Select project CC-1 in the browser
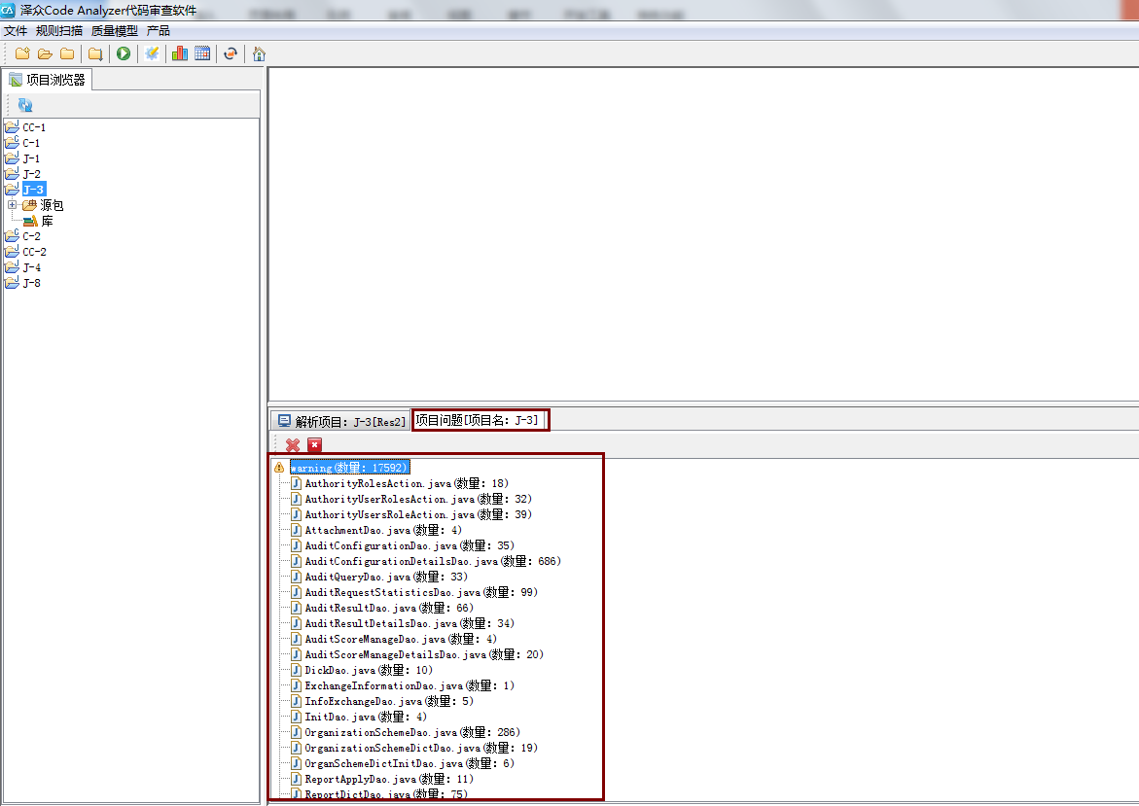 34,127
